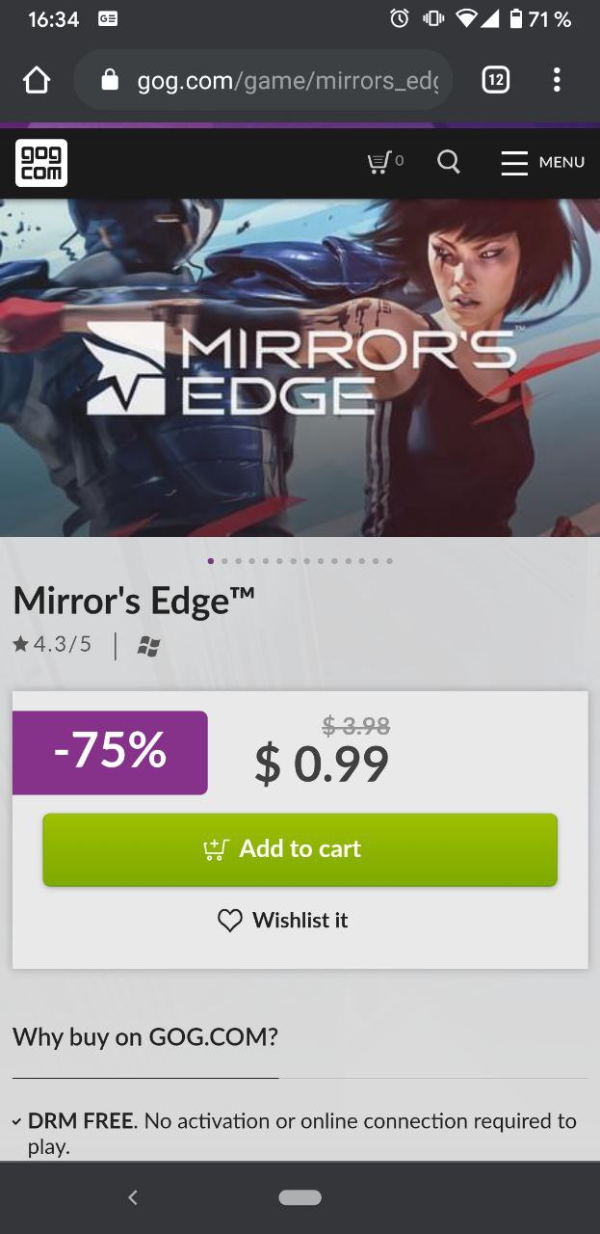Viewport: 600px width, 1234px height.
Task: Tap the Android back arrow
Action: [x=133, y=1197]
